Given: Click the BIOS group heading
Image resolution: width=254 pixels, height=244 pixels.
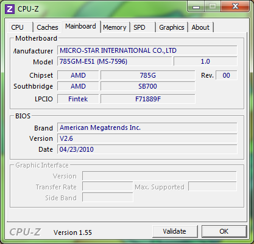Looking at the screenshot, I should click(23, 116).
